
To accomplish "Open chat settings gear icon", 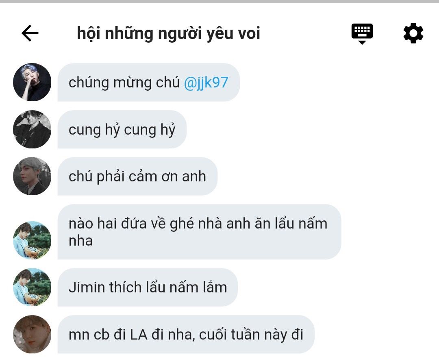I will [413, 33].
